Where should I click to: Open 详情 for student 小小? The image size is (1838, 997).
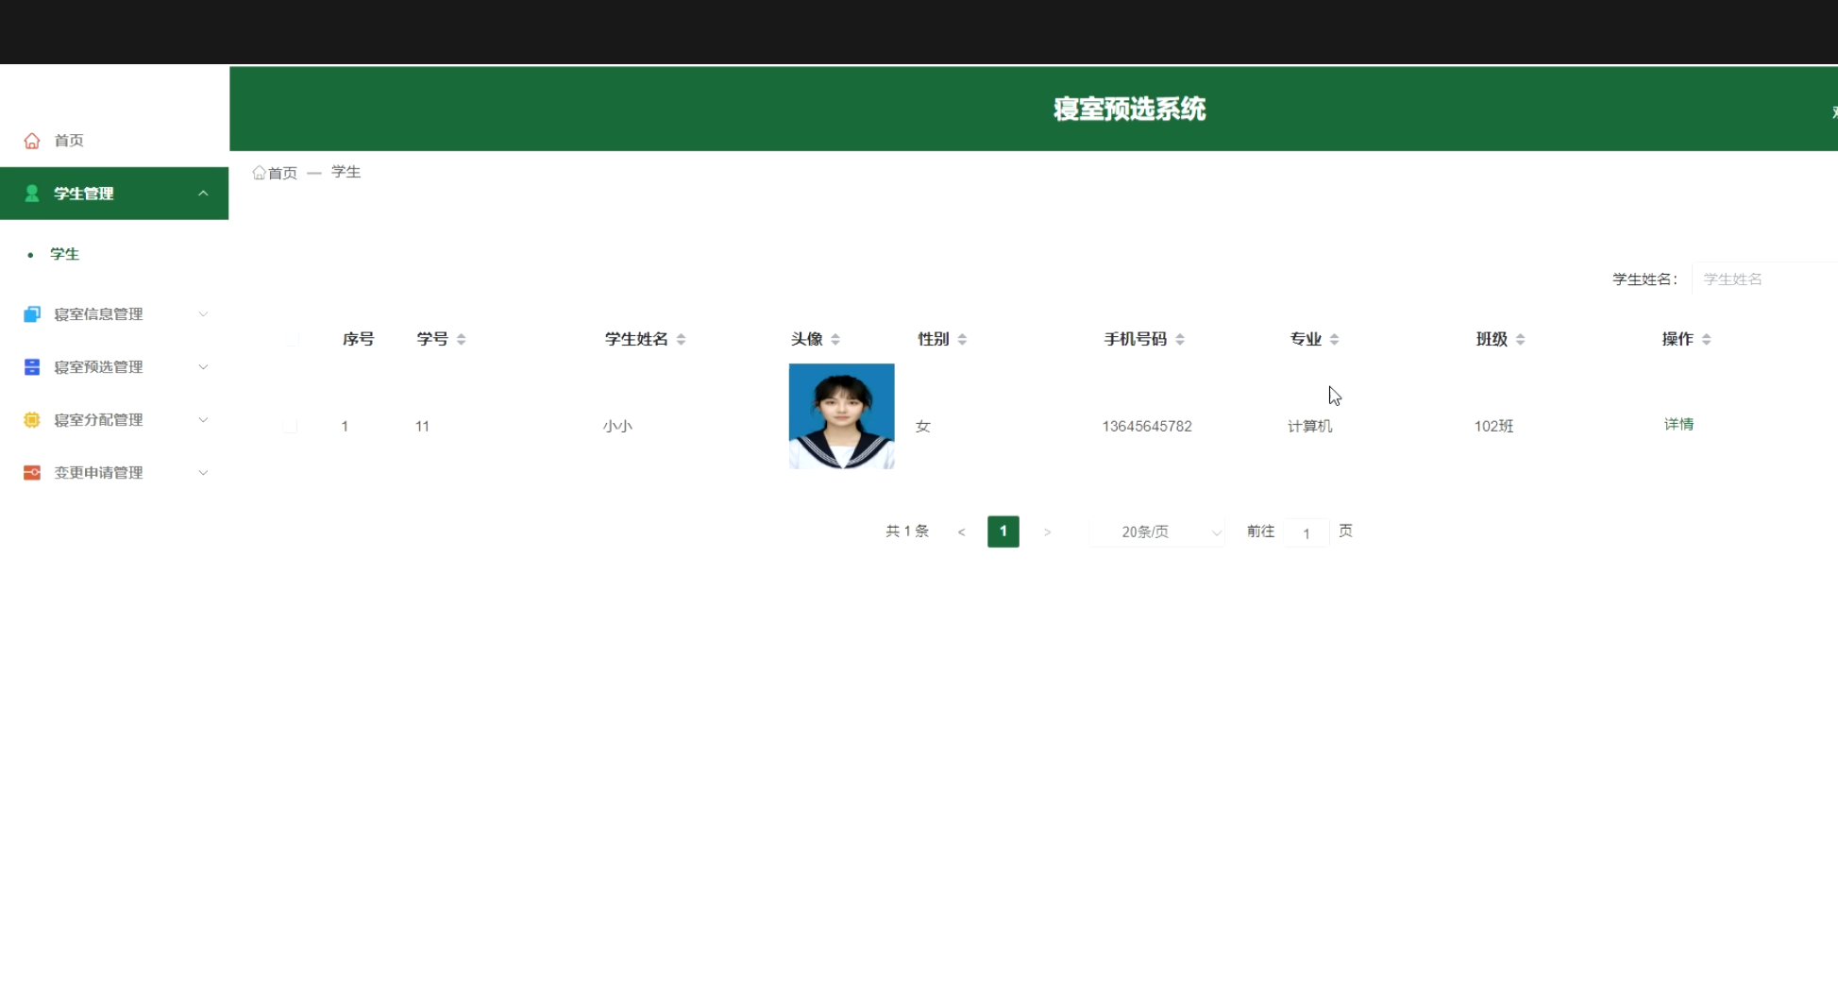1678,425
